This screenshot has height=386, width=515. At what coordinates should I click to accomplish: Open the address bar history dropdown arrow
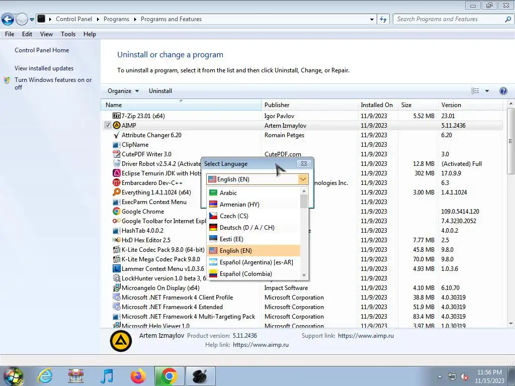coord(372,20)
